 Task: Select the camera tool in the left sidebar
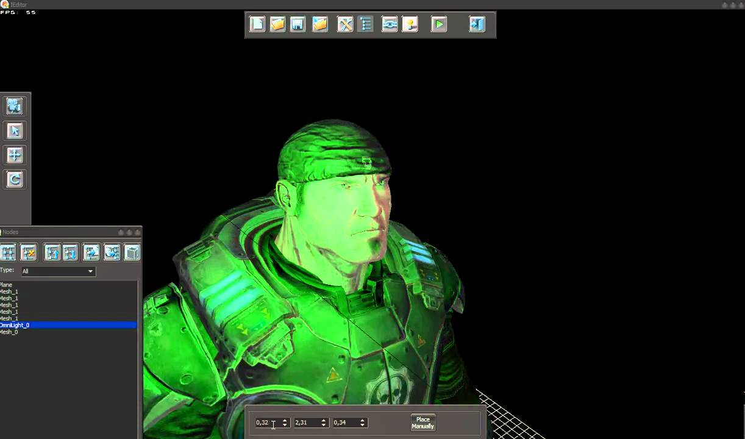tap(15, 106)
